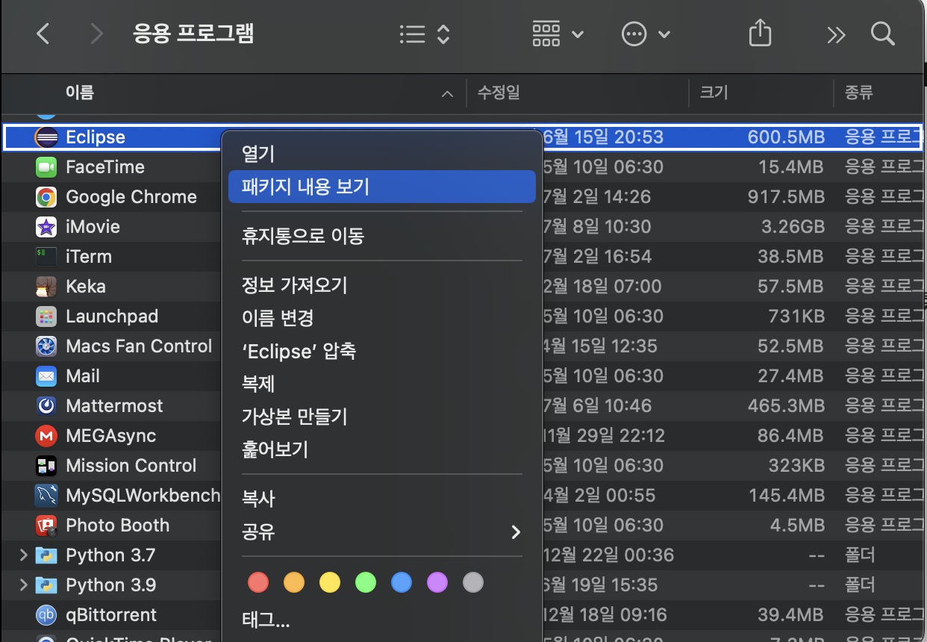Click the Macs Fan Control icon

pyautogui.click(x=46, y=346)
